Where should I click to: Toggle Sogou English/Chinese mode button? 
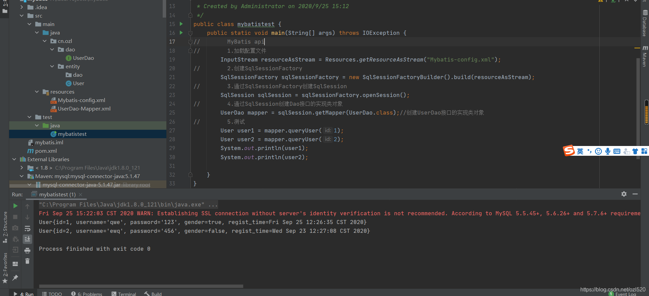[580, 151]
